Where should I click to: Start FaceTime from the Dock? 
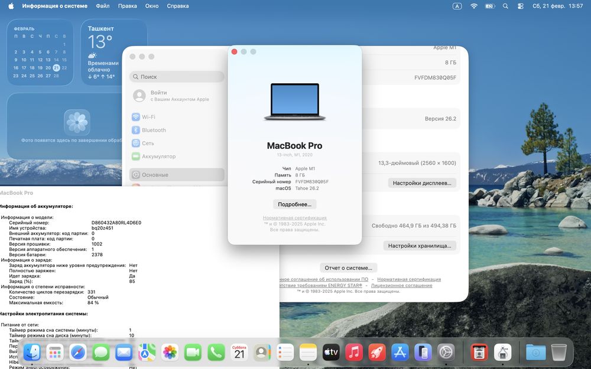coord(193,352)
